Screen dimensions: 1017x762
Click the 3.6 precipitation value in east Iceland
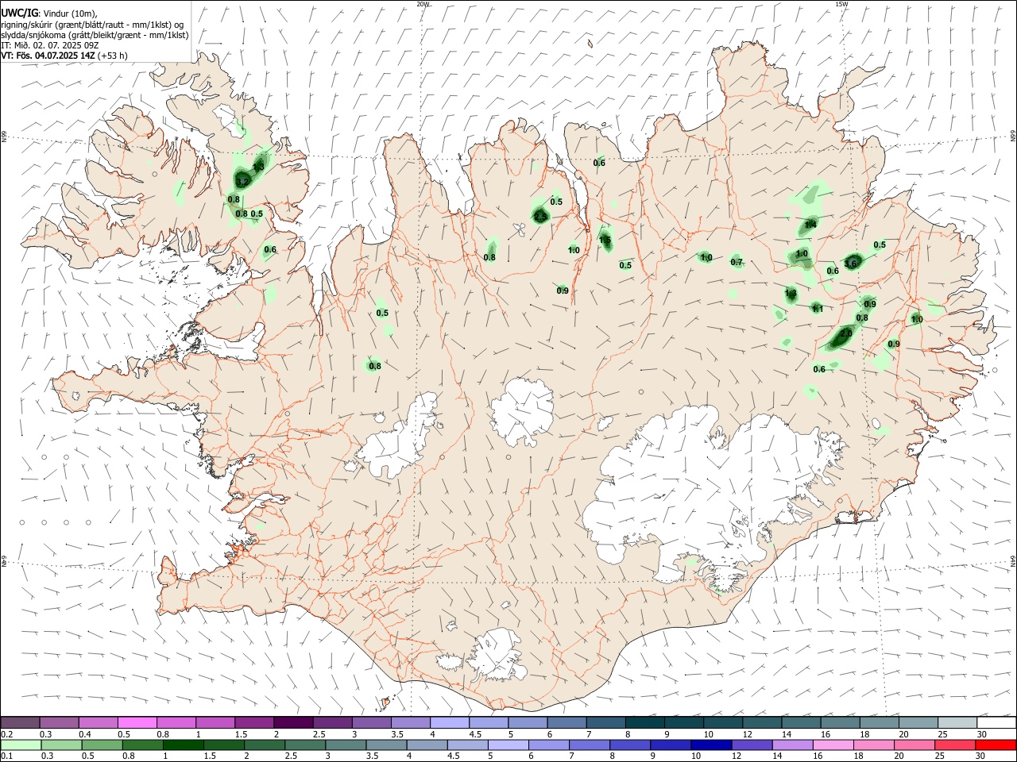point(851,263)
